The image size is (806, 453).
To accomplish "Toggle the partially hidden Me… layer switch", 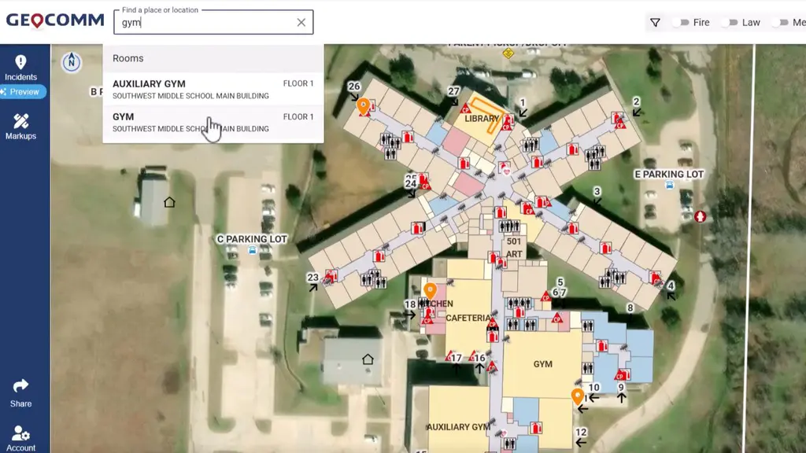I will coord(780,23).
